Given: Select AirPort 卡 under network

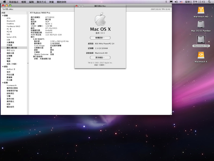Looking at the screenshot, I should click(x=11, y=69).
